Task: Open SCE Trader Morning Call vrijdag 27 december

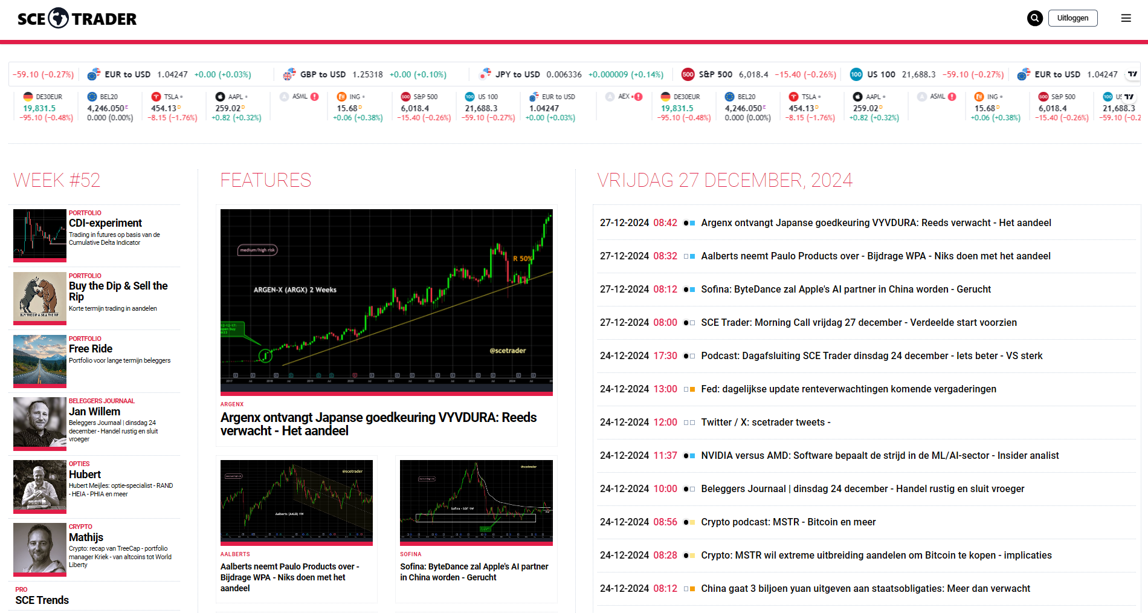Action: (859, 323)
